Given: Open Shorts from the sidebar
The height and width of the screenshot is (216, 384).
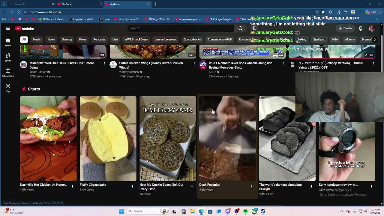Looking at the screenshot, I should 8,57.
